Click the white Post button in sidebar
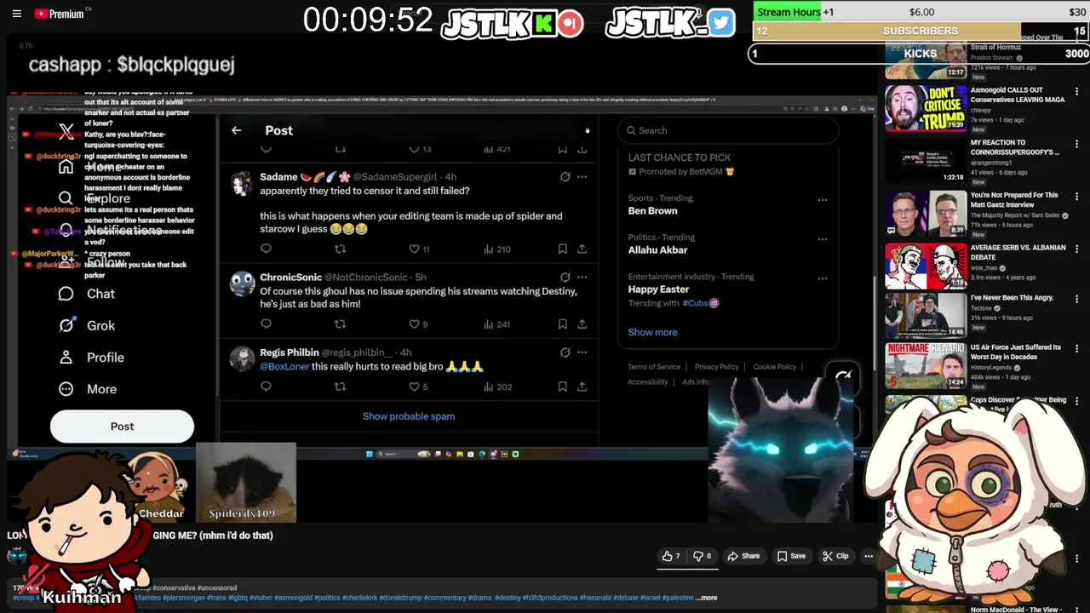 [122, 427]
